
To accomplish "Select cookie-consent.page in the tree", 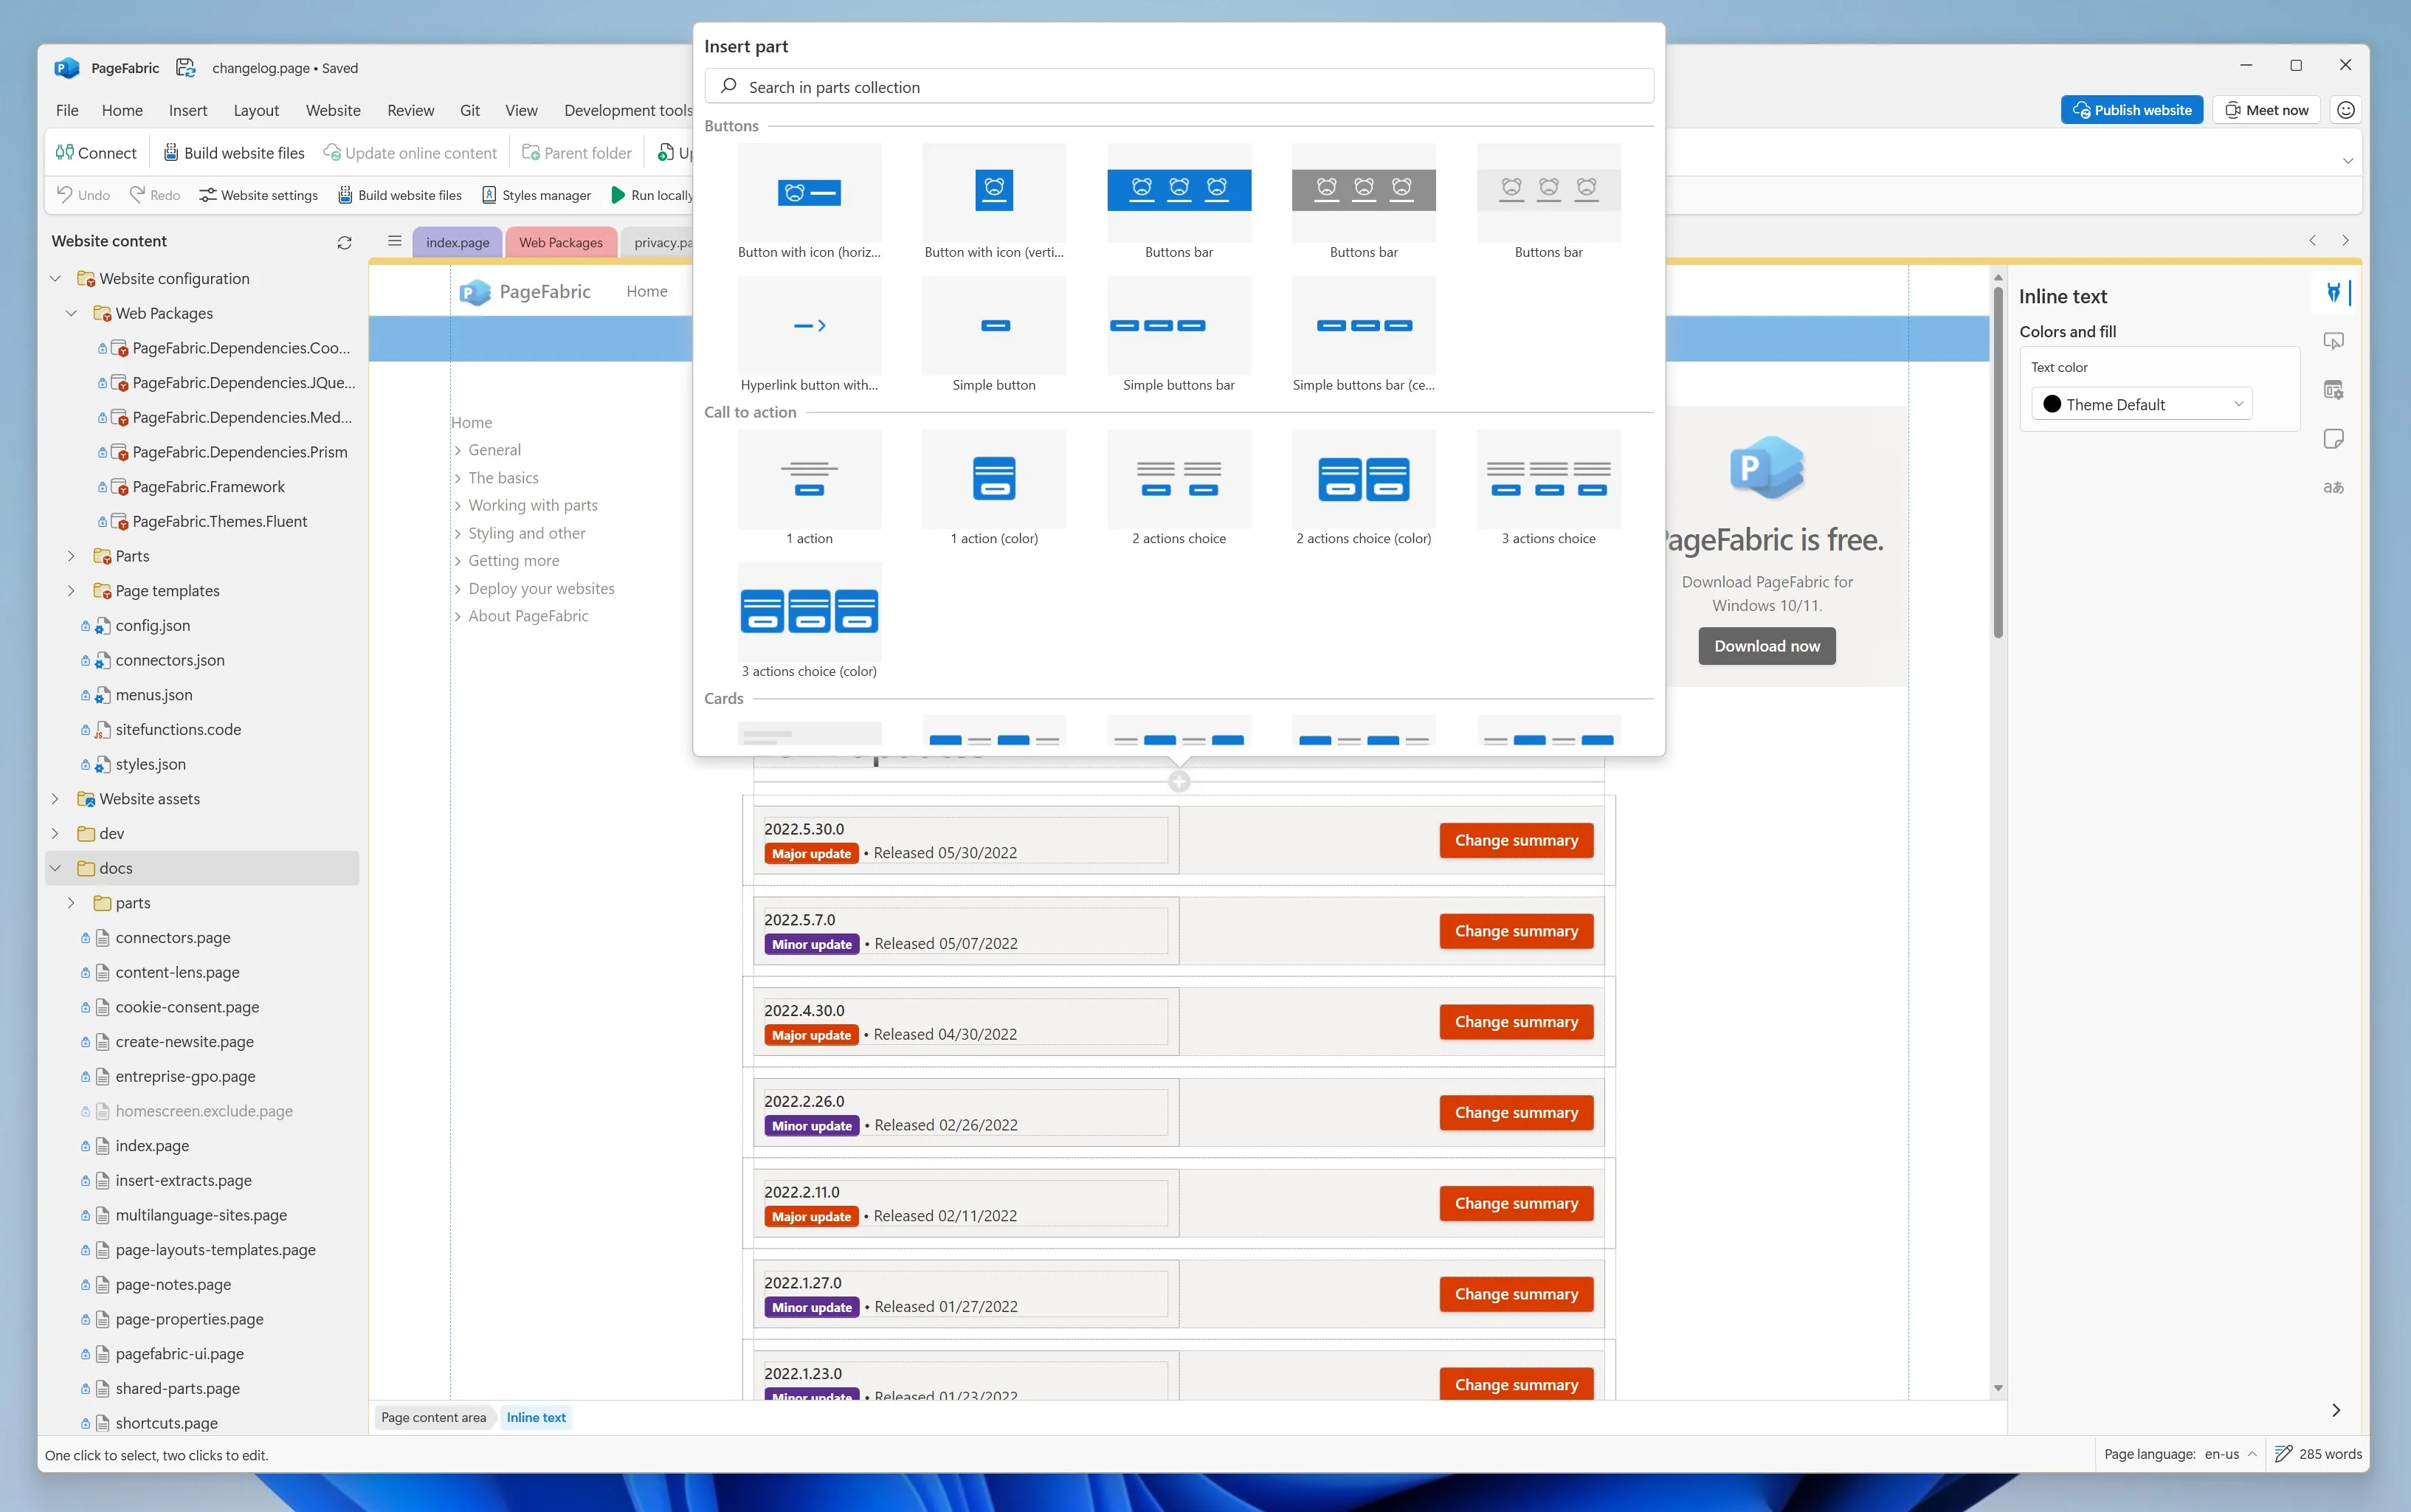I will (x=187, y=1007).
